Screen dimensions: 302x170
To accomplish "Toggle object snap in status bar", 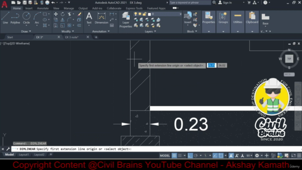I will [221, 155].
